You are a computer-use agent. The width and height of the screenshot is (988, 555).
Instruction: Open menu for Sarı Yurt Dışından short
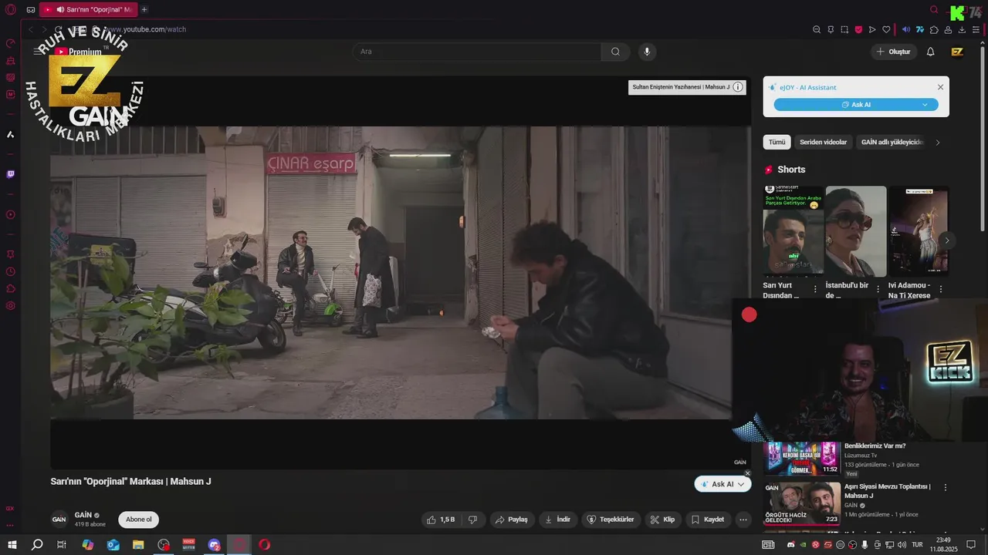point(815,289)
